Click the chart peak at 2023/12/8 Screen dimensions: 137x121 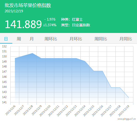click(32, 53)
